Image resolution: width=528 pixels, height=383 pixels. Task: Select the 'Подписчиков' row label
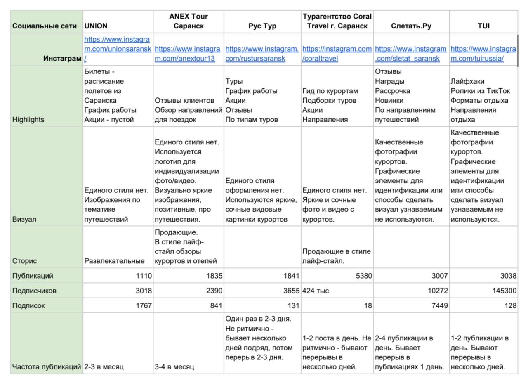click(47, 291)
